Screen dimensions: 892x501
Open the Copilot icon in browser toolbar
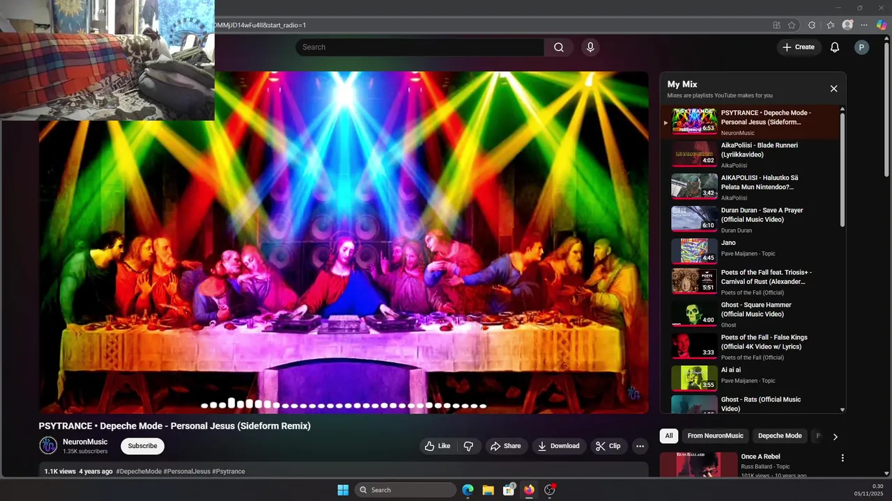point(882,25)
